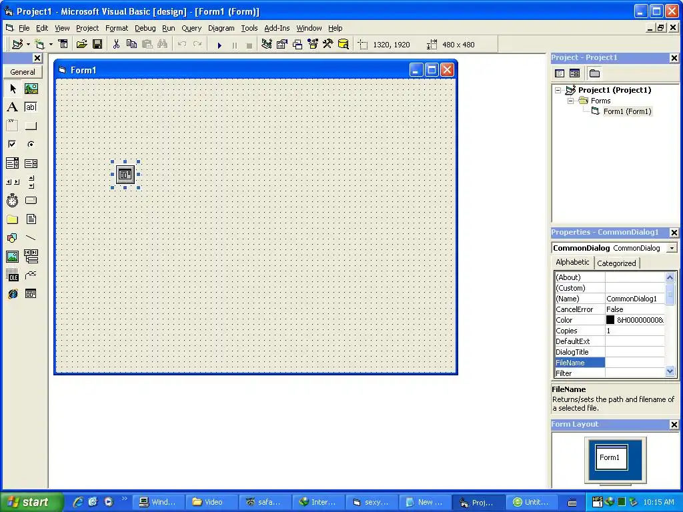Click the Save Project toolbar icon
The height and width of the screenshot is (512, 683).
(x=97, y=45)
